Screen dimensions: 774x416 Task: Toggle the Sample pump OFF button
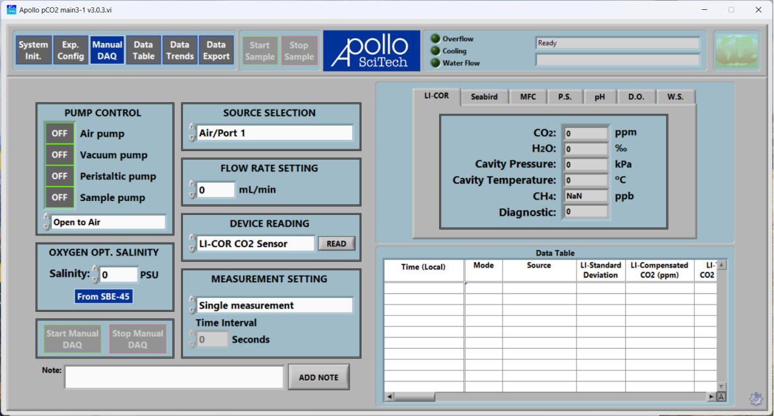point(59,197)
